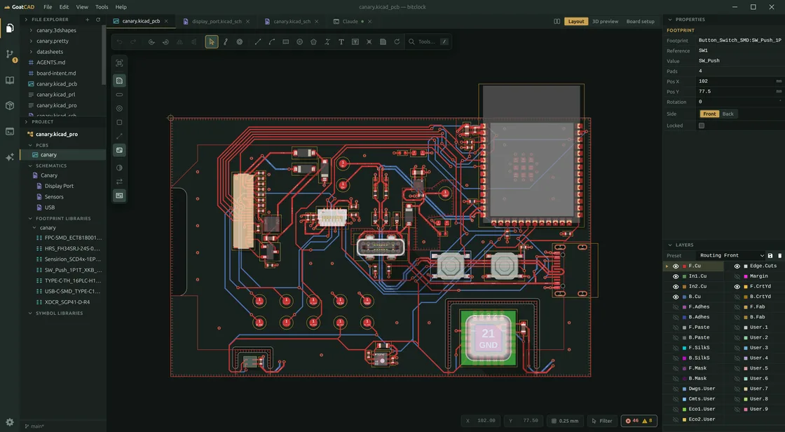Save the layer preset with the disk icon

(770, 255)
